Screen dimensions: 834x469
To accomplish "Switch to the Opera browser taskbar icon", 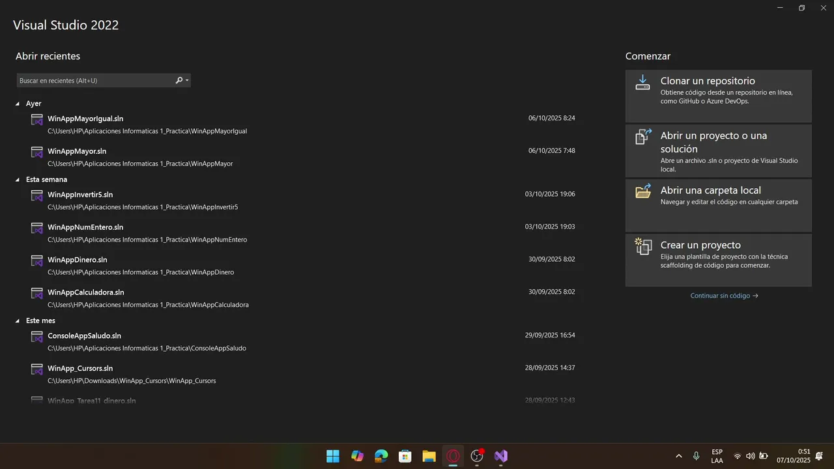I will (x=453, y=456).
